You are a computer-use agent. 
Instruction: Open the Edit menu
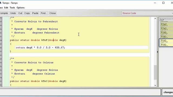(6, 8)
